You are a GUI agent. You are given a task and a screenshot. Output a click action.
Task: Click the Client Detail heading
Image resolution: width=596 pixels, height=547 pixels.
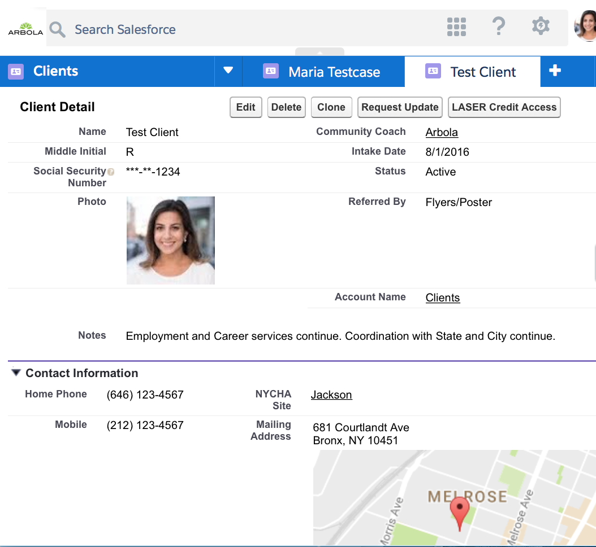58,107
